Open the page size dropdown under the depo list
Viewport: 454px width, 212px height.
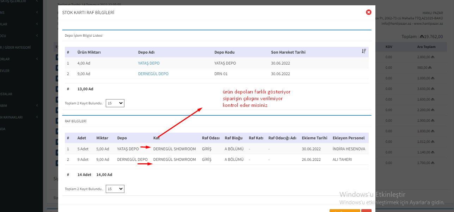[115, 103]
